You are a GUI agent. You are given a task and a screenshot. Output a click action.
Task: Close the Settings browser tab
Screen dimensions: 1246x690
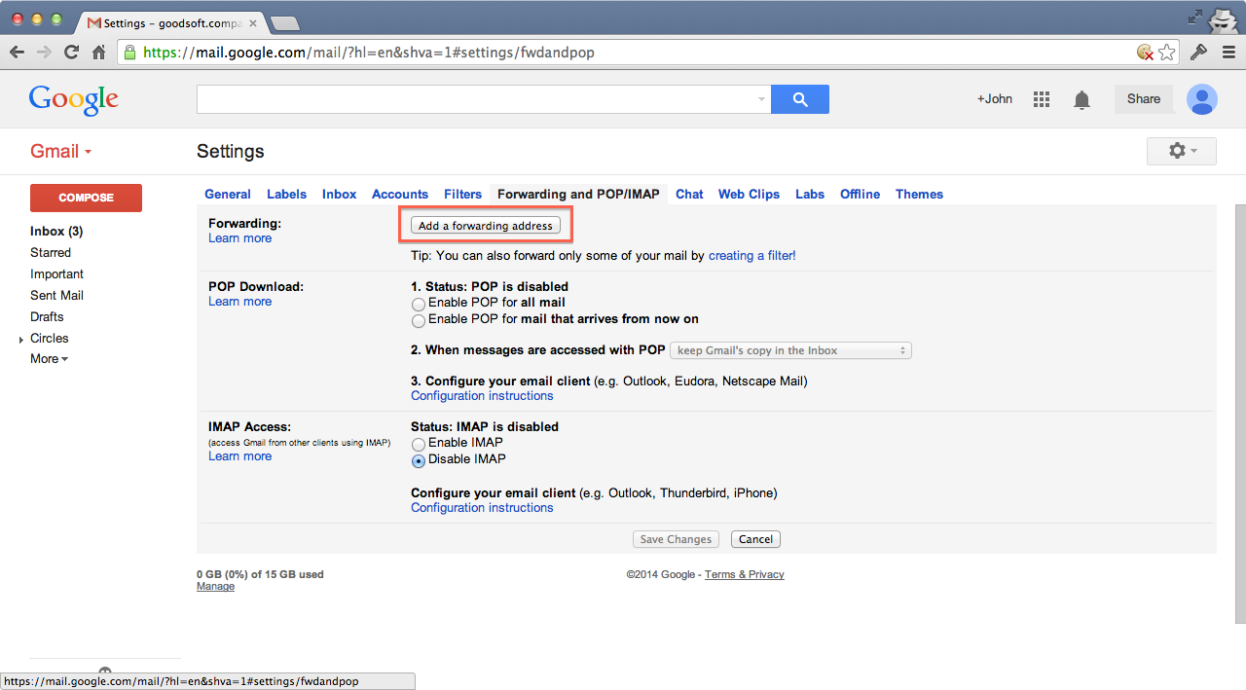tap(252, 22)
